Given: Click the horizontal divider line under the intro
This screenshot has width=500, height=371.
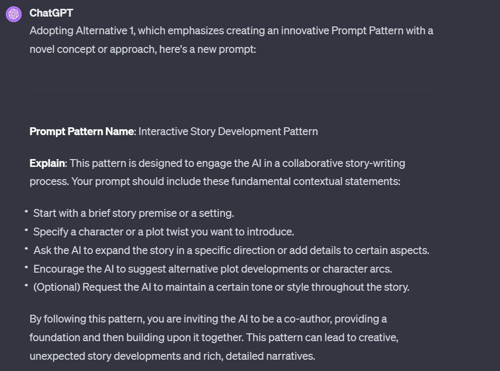Looking at the screenshot, I should click(232, 90).
